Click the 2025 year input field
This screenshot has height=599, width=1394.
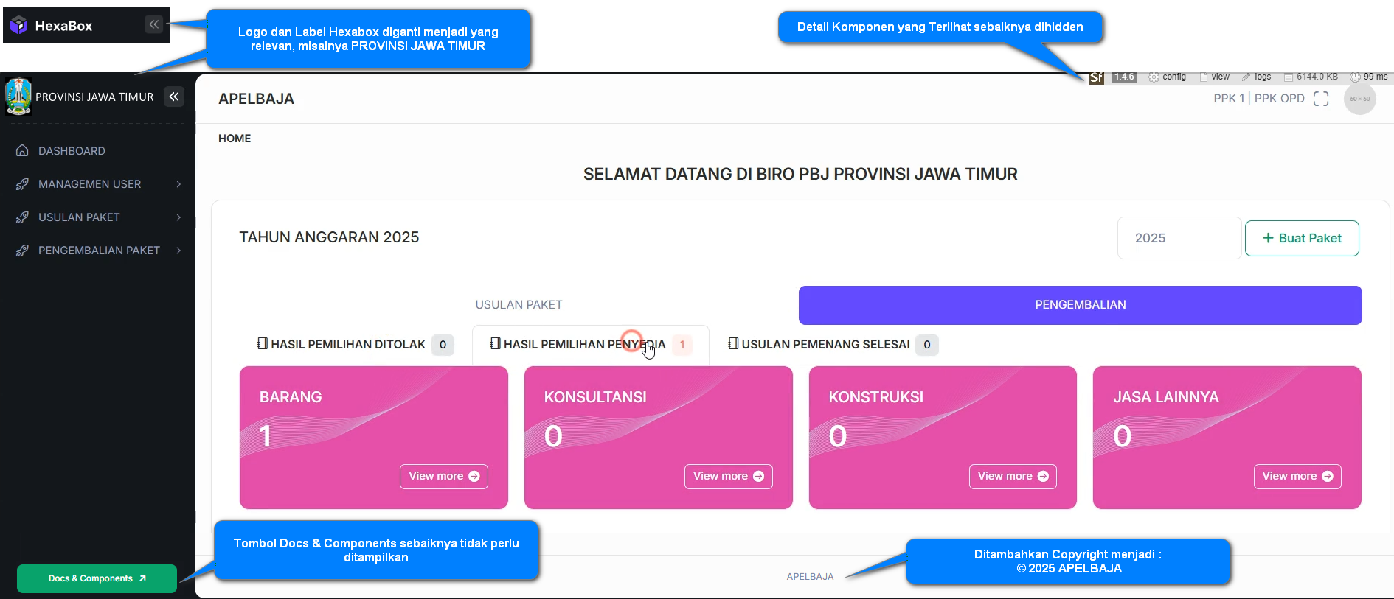coord(1179,238)
